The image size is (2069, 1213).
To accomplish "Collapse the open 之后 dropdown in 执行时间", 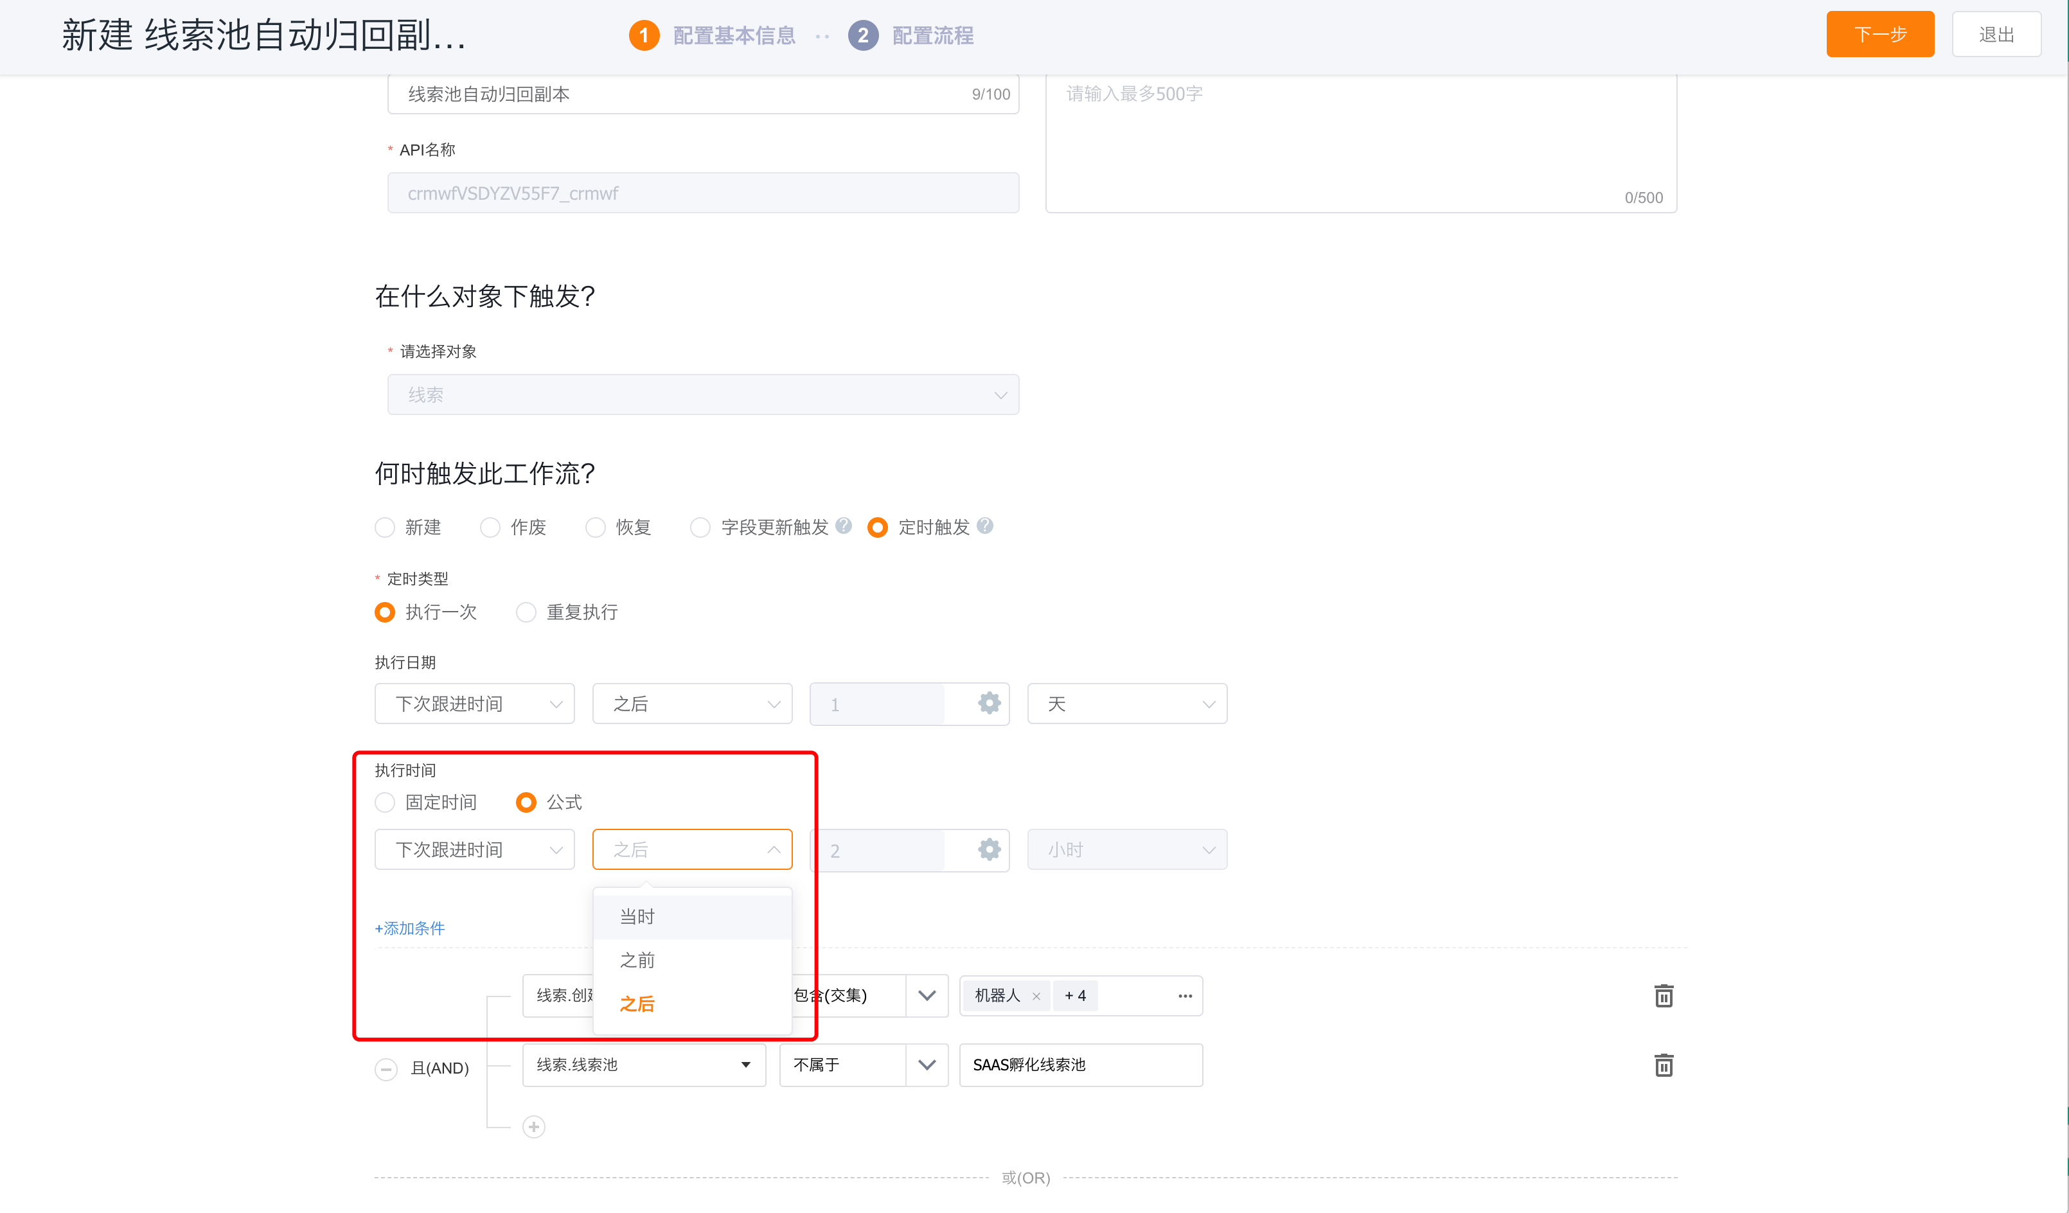I will [x=692, y=849].
